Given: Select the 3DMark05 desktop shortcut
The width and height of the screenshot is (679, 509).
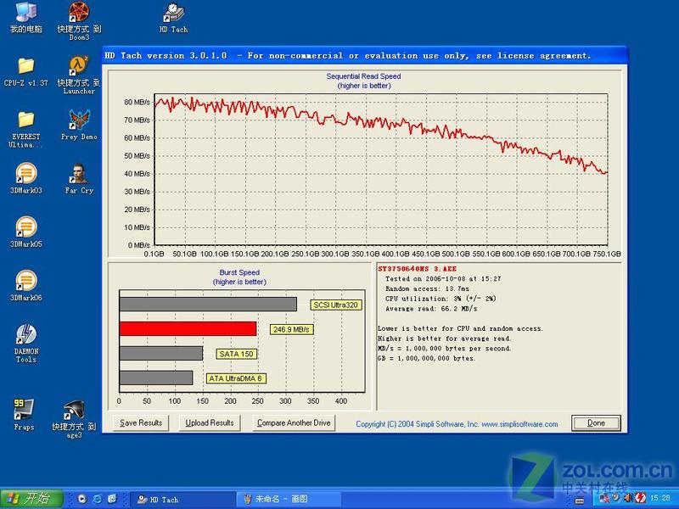Looking at the screenshot, I should pos(26,232).
